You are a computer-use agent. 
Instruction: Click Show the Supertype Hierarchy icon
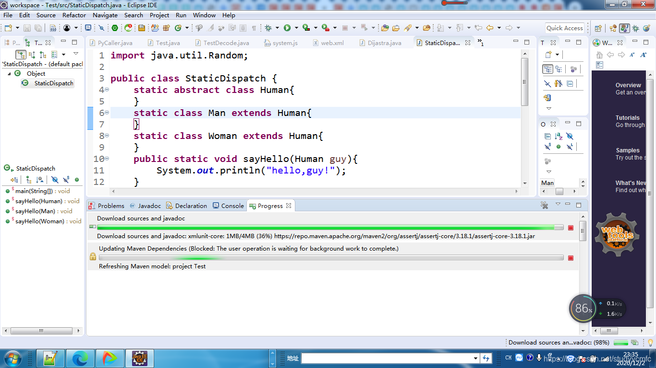point(32,55)
